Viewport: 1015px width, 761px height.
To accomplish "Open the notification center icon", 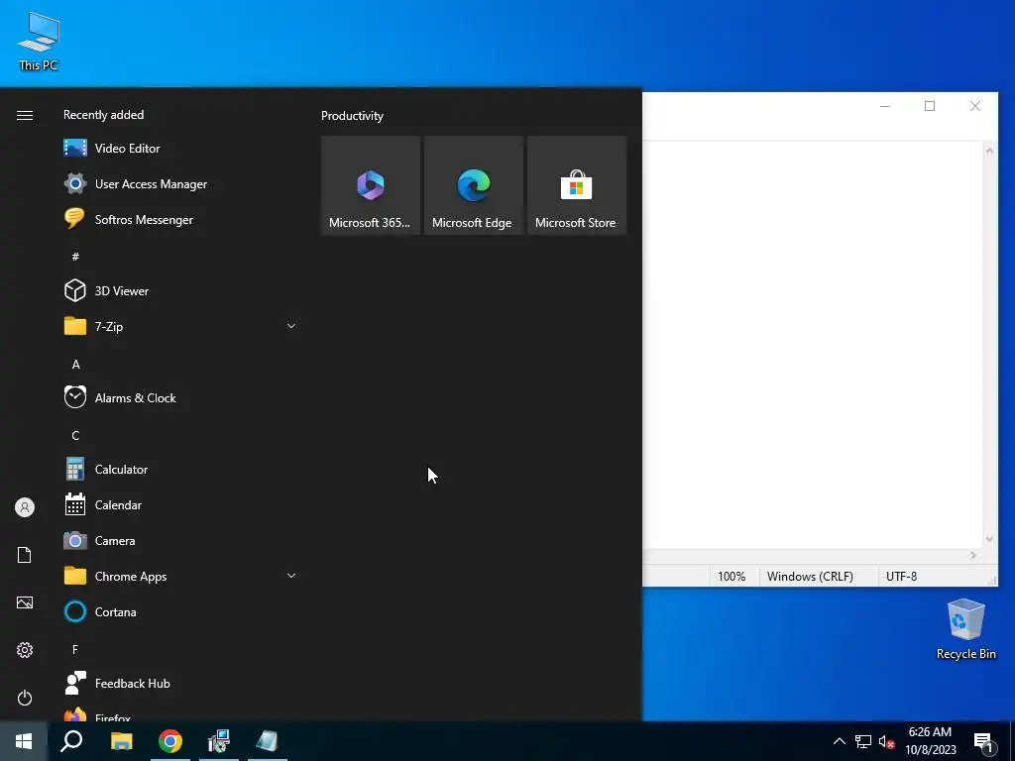I will pos(983,742).
